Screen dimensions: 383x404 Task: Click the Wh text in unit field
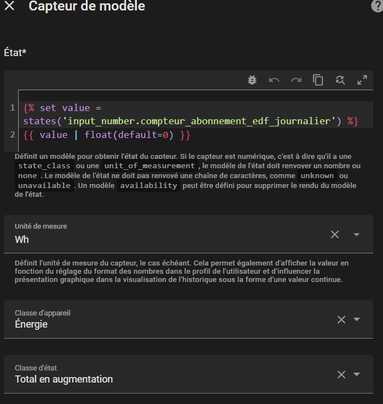[22, 240]
